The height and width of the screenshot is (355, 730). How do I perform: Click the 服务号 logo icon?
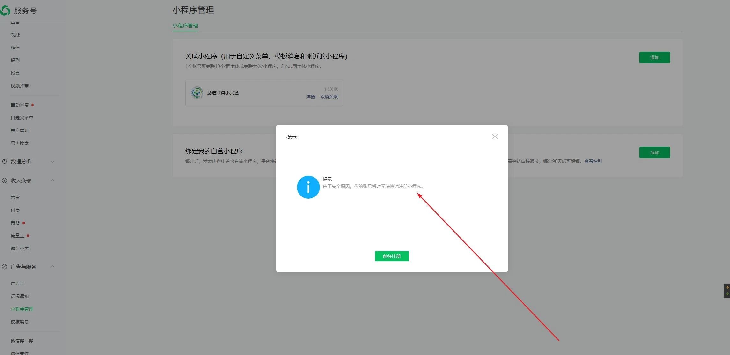tap(5, 11)
